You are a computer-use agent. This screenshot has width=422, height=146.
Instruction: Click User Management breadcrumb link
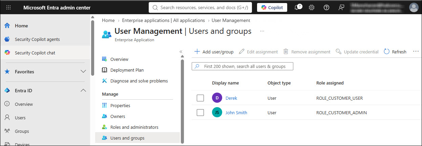pos(231,20)
